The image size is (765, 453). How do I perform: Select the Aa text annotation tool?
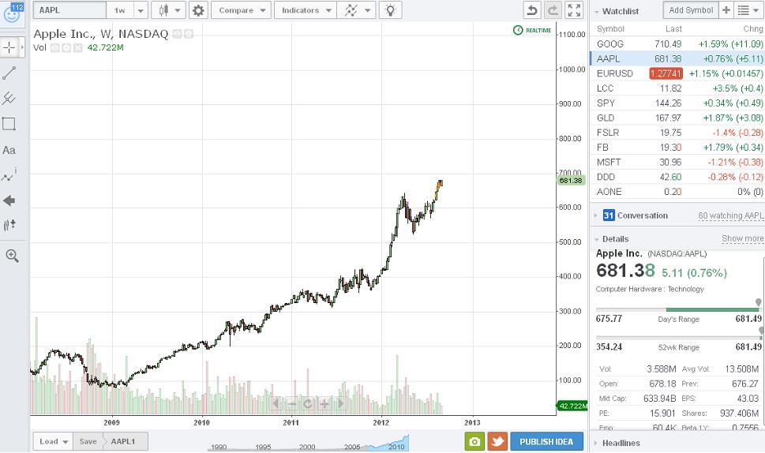point(9,150)
